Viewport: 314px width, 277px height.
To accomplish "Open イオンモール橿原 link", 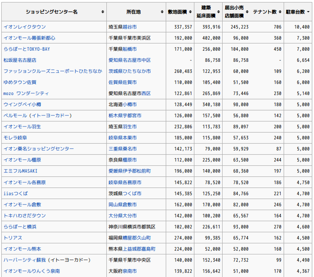I will click(22, 160).
